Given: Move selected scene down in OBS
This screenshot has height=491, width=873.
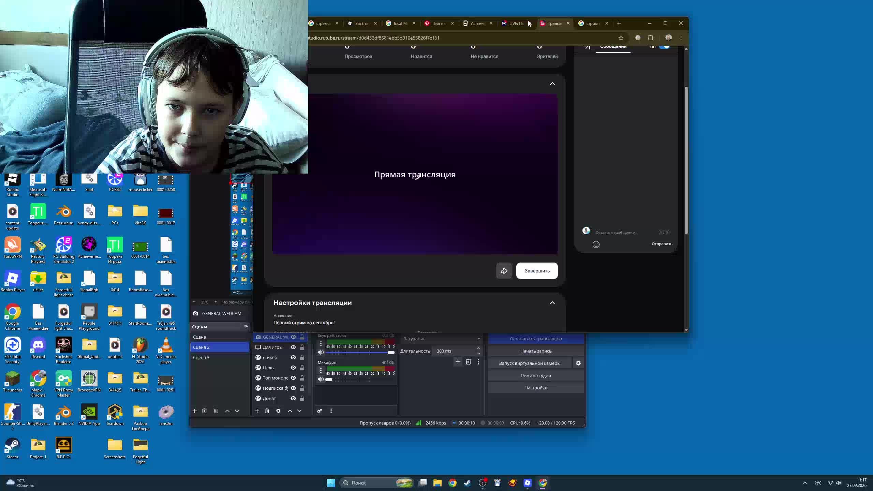Looking at the screenshot, I should pyautogui.click(x=237, y=411).
